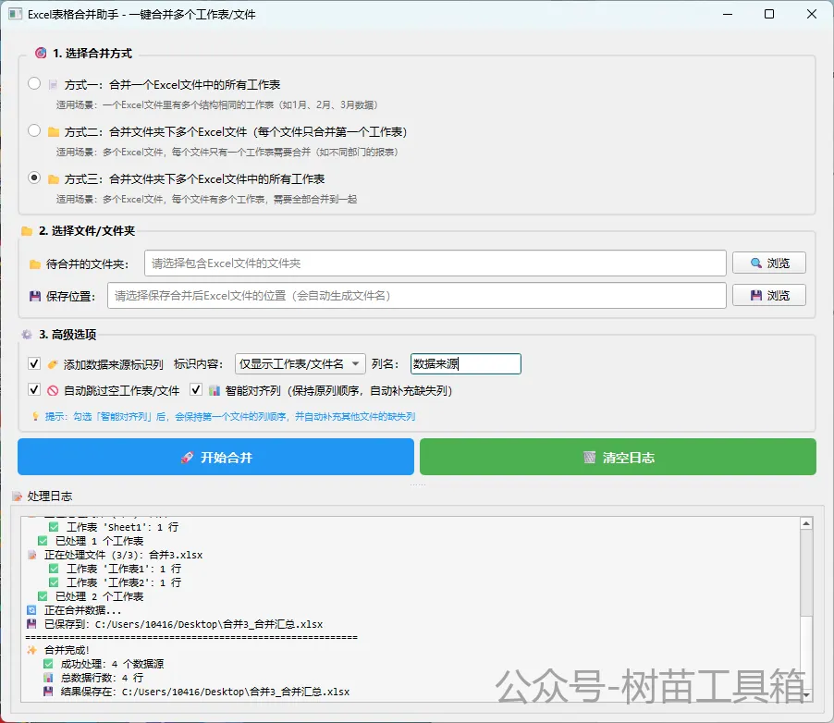Toggle 智能对齐列 checkbox
Screen dimensions: 834x723
[x=196, y=390]
